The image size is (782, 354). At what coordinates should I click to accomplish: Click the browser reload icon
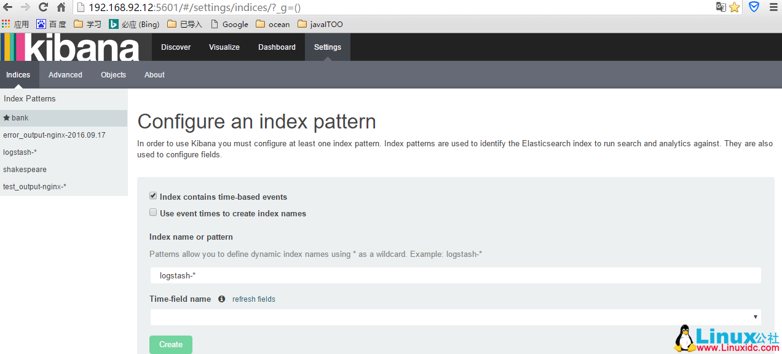[x=43, y=7]
